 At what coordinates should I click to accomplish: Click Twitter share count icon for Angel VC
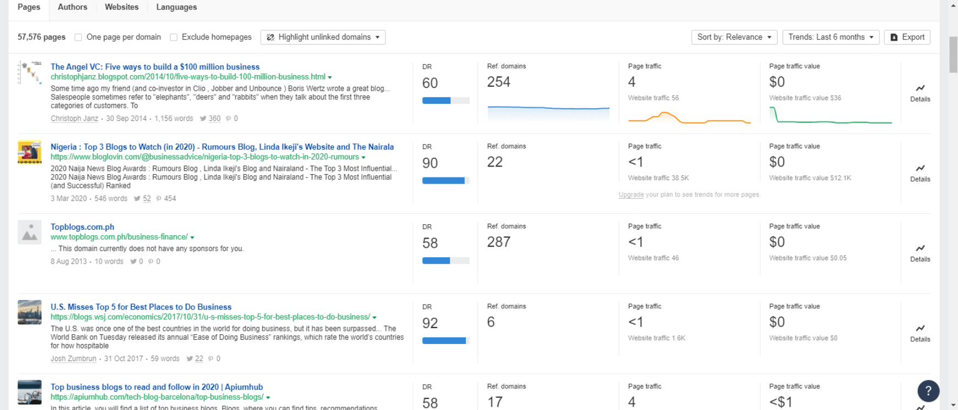(203, 119)
